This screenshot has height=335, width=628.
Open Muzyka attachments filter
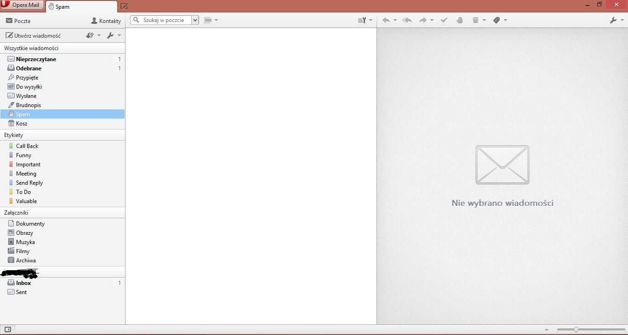63,242
